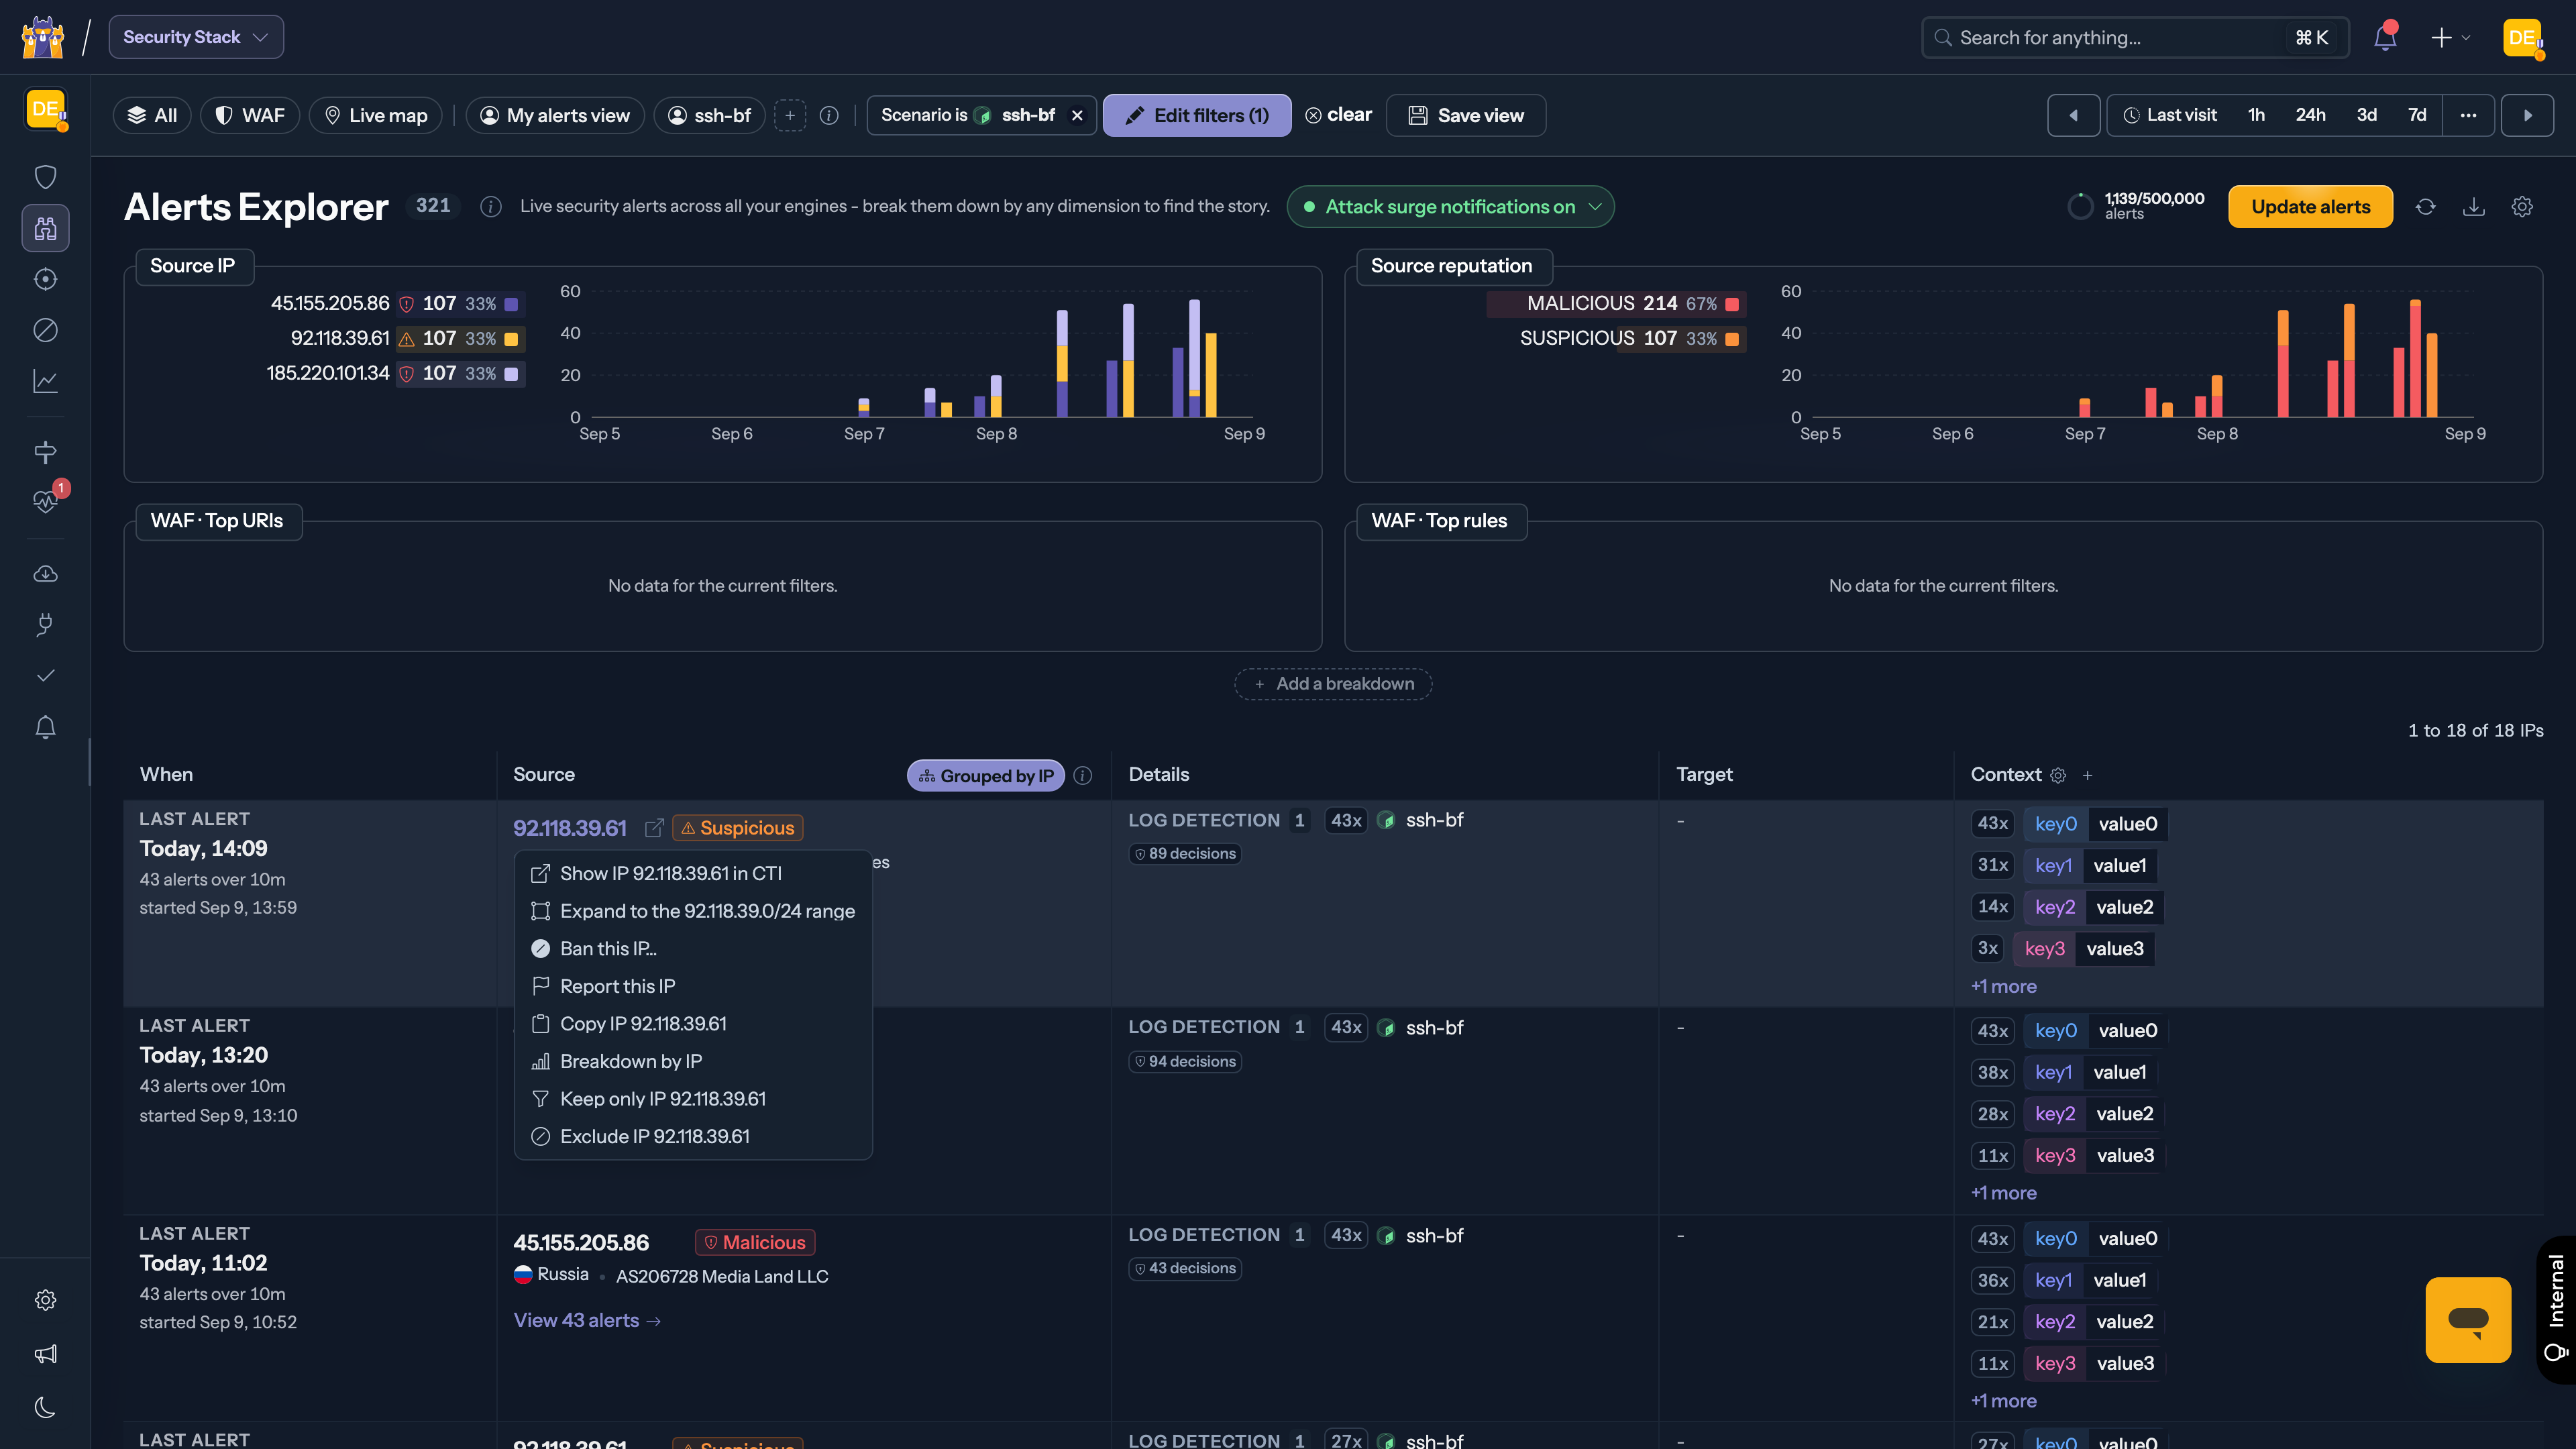Viewport: 2576px width, 1449px height.
Task: Open the Security Stack dropdown
Action: pyautogui.click(x=196, y=37)
